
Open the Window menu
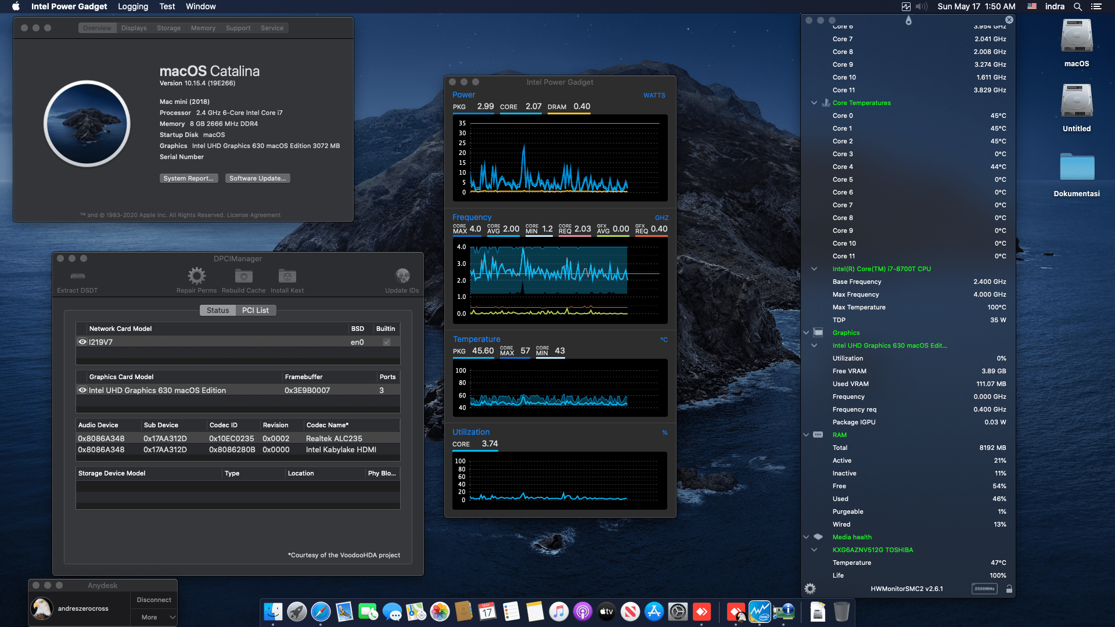pos(201,6)
